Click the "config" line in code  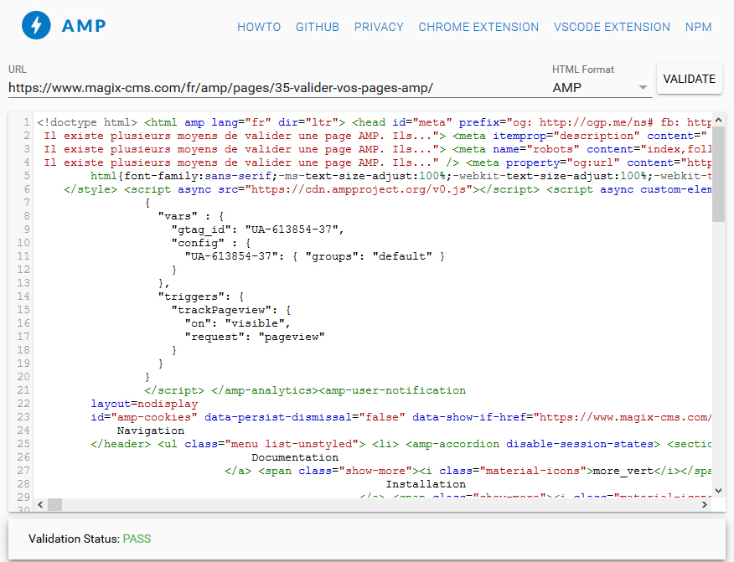(211, 243)
